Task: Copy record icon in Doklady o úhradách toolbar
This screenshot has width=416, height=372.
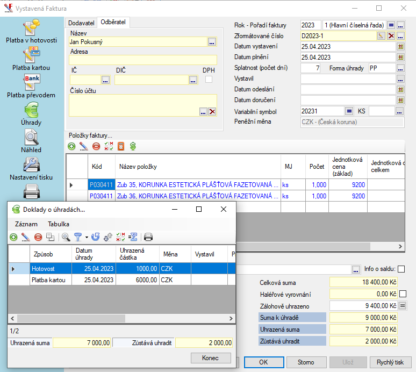Action: (x=51, y=237)
